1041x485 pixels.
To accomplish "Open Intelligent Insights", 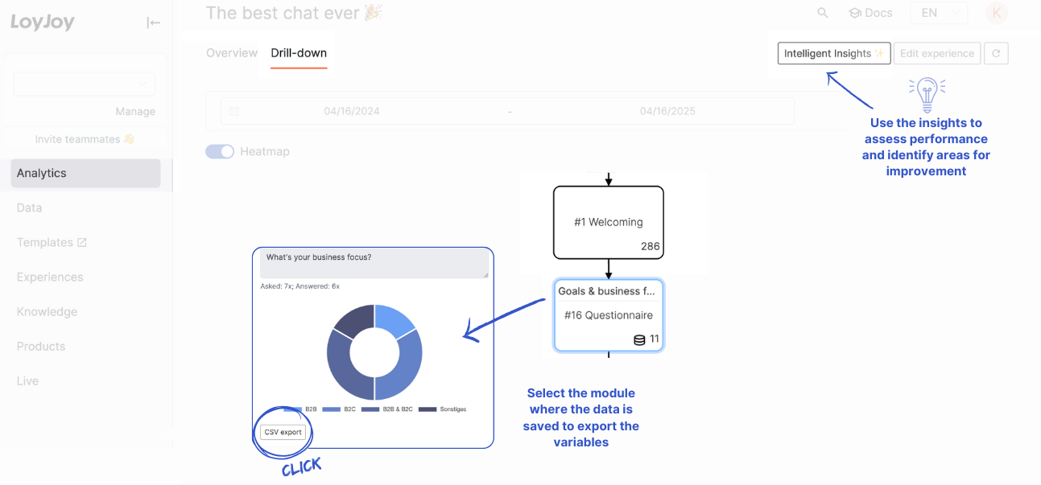I will pyautogui.click(x=833, y=54).
